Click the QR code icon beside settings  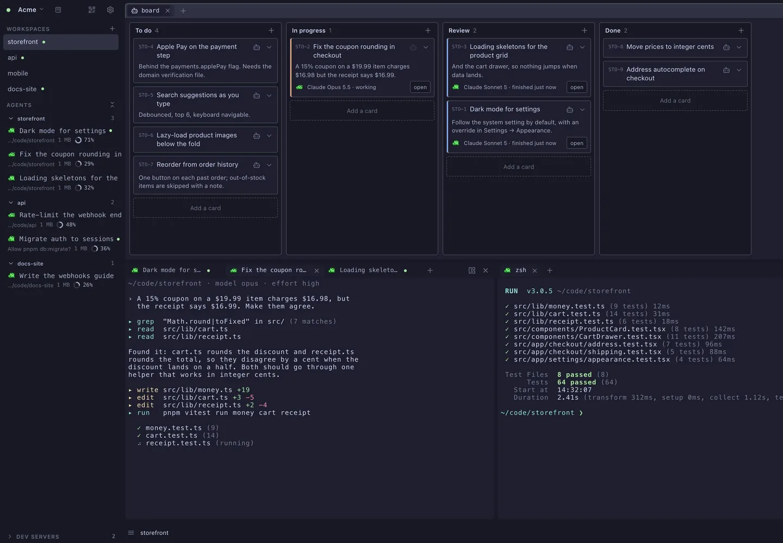pyautogui.click(x=92, y=10)
